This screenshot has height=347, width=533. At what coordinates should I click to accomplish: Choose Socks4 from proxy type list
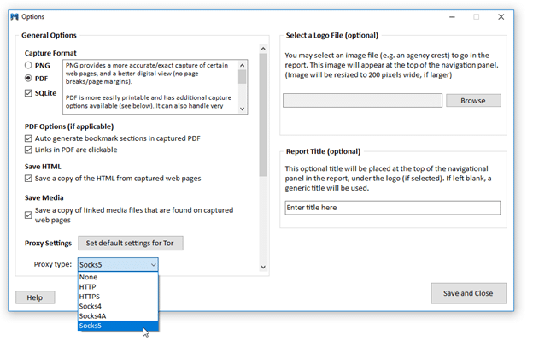(x=118, y=306)
